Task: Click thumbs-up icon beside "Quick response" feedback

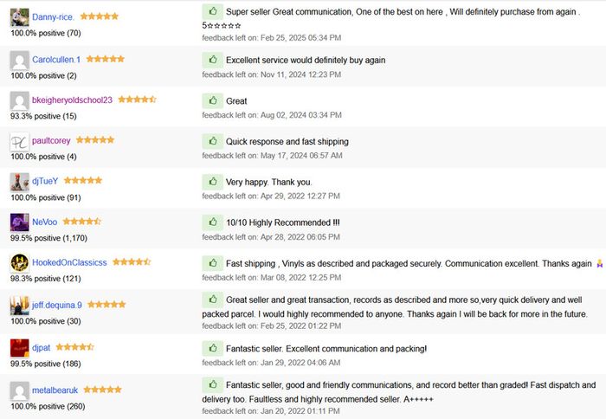Action: (212, 141)
